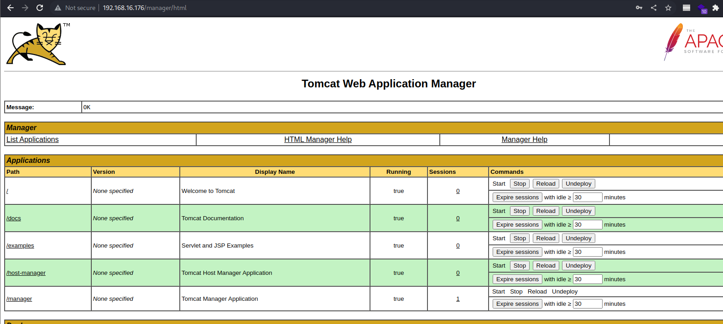
Task: Click 'Tomcat Manager Application' display name
Action: 220,299
